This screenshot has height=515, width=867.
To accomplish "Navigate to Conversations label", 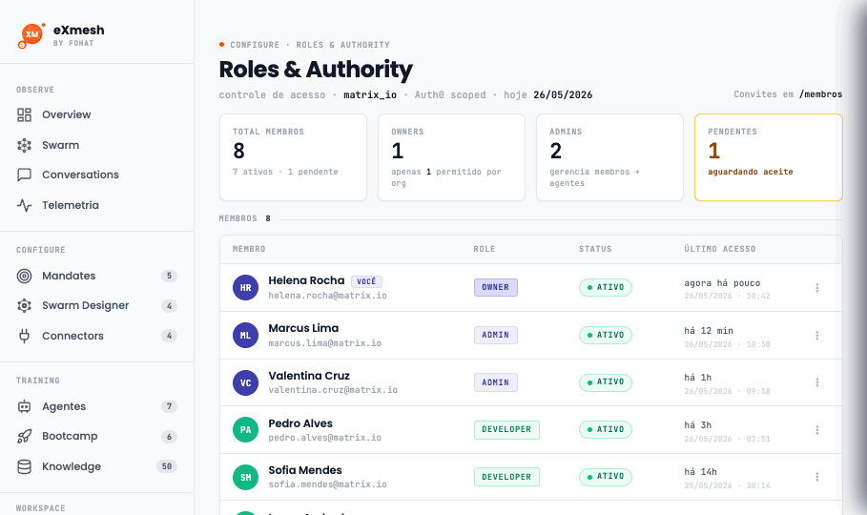I will point(81,175).
